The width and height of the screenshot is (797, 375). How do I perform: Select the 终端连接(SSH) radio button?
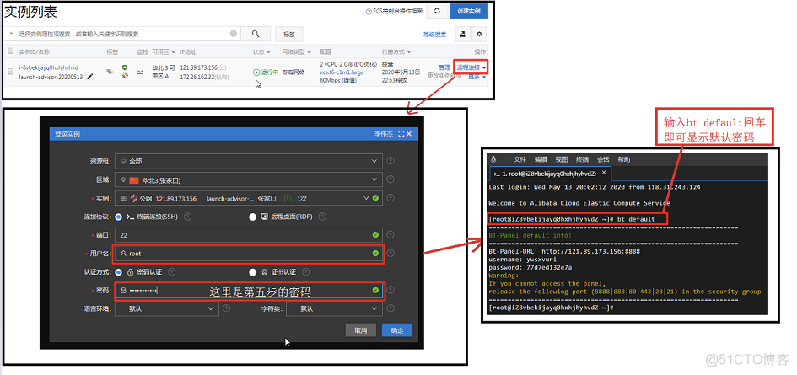(x=118, y=217)
